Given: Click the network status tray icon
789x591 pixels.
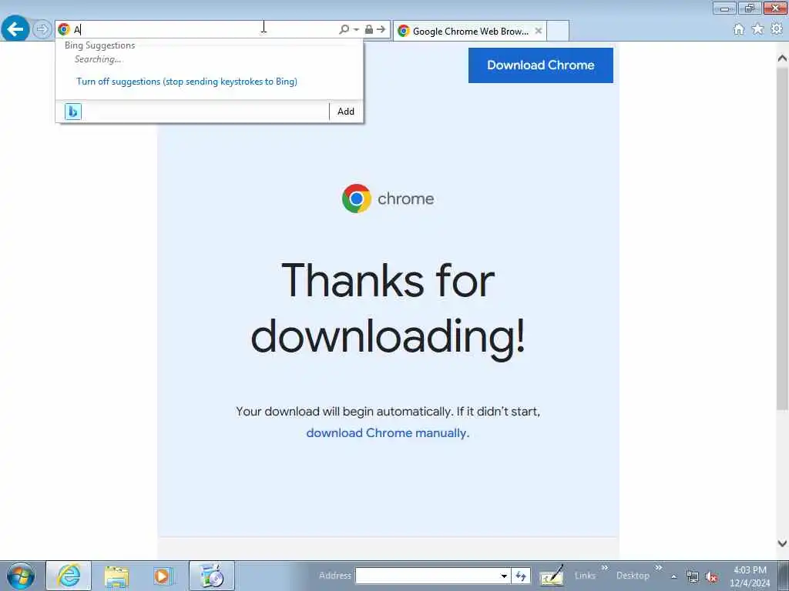Looking at the screenshot, I should (693, 577).
